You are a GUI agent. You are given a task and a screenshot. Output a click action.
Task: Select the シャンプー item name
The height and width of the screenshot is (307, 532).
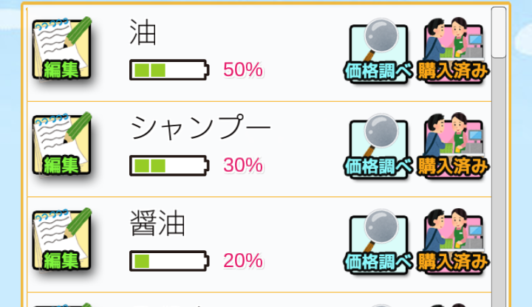[200, 128]
